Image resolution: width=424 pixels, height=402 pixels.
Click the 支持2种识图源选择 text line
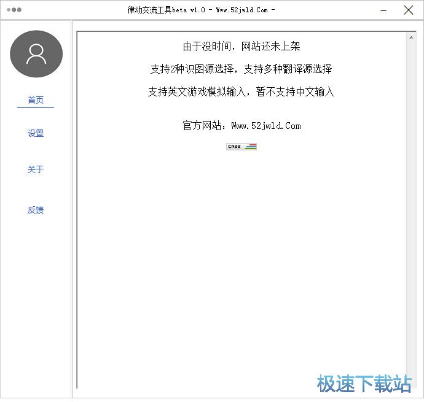click(x=241, y=69)
